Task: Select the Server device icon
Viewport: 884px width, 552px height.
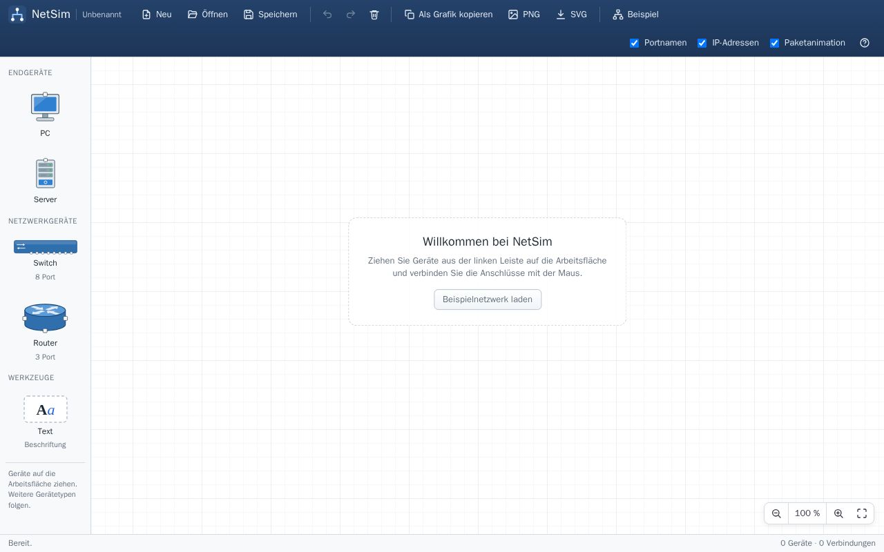Action: click(45, 173)
